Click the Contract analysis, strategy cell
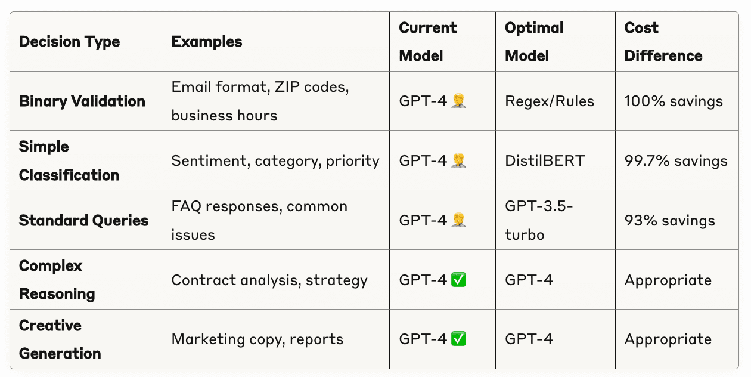Screen dimensions: 751x377 (x=269, y=280)
